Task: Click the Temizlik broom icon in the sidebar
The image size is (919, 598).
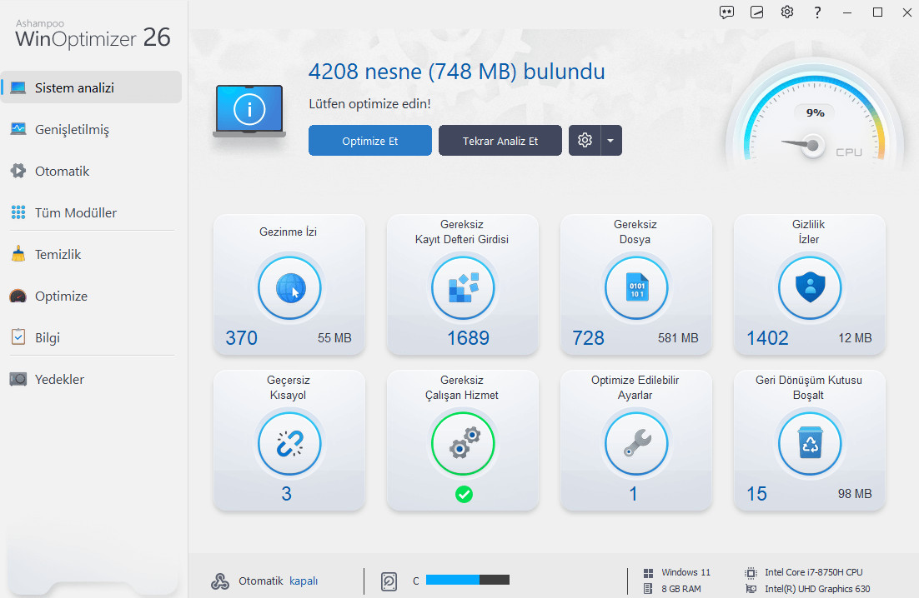Action: click(x=18, y=254)
